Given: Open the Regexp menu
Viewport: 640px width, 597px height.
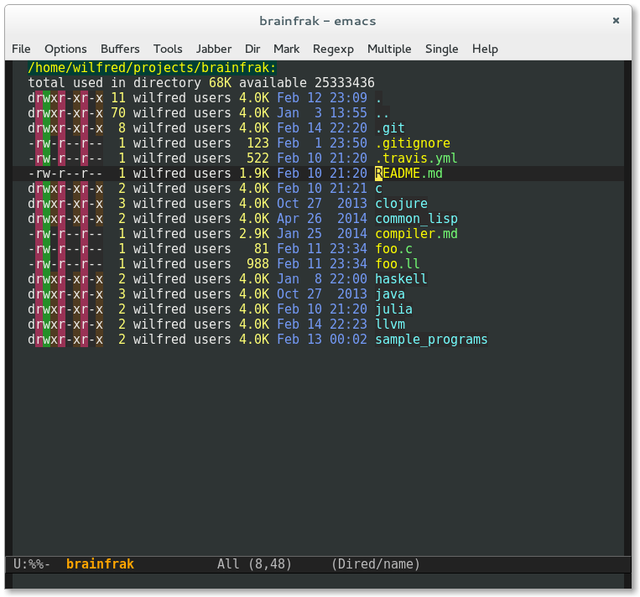Looking at the screenshot, I should 334,49.
